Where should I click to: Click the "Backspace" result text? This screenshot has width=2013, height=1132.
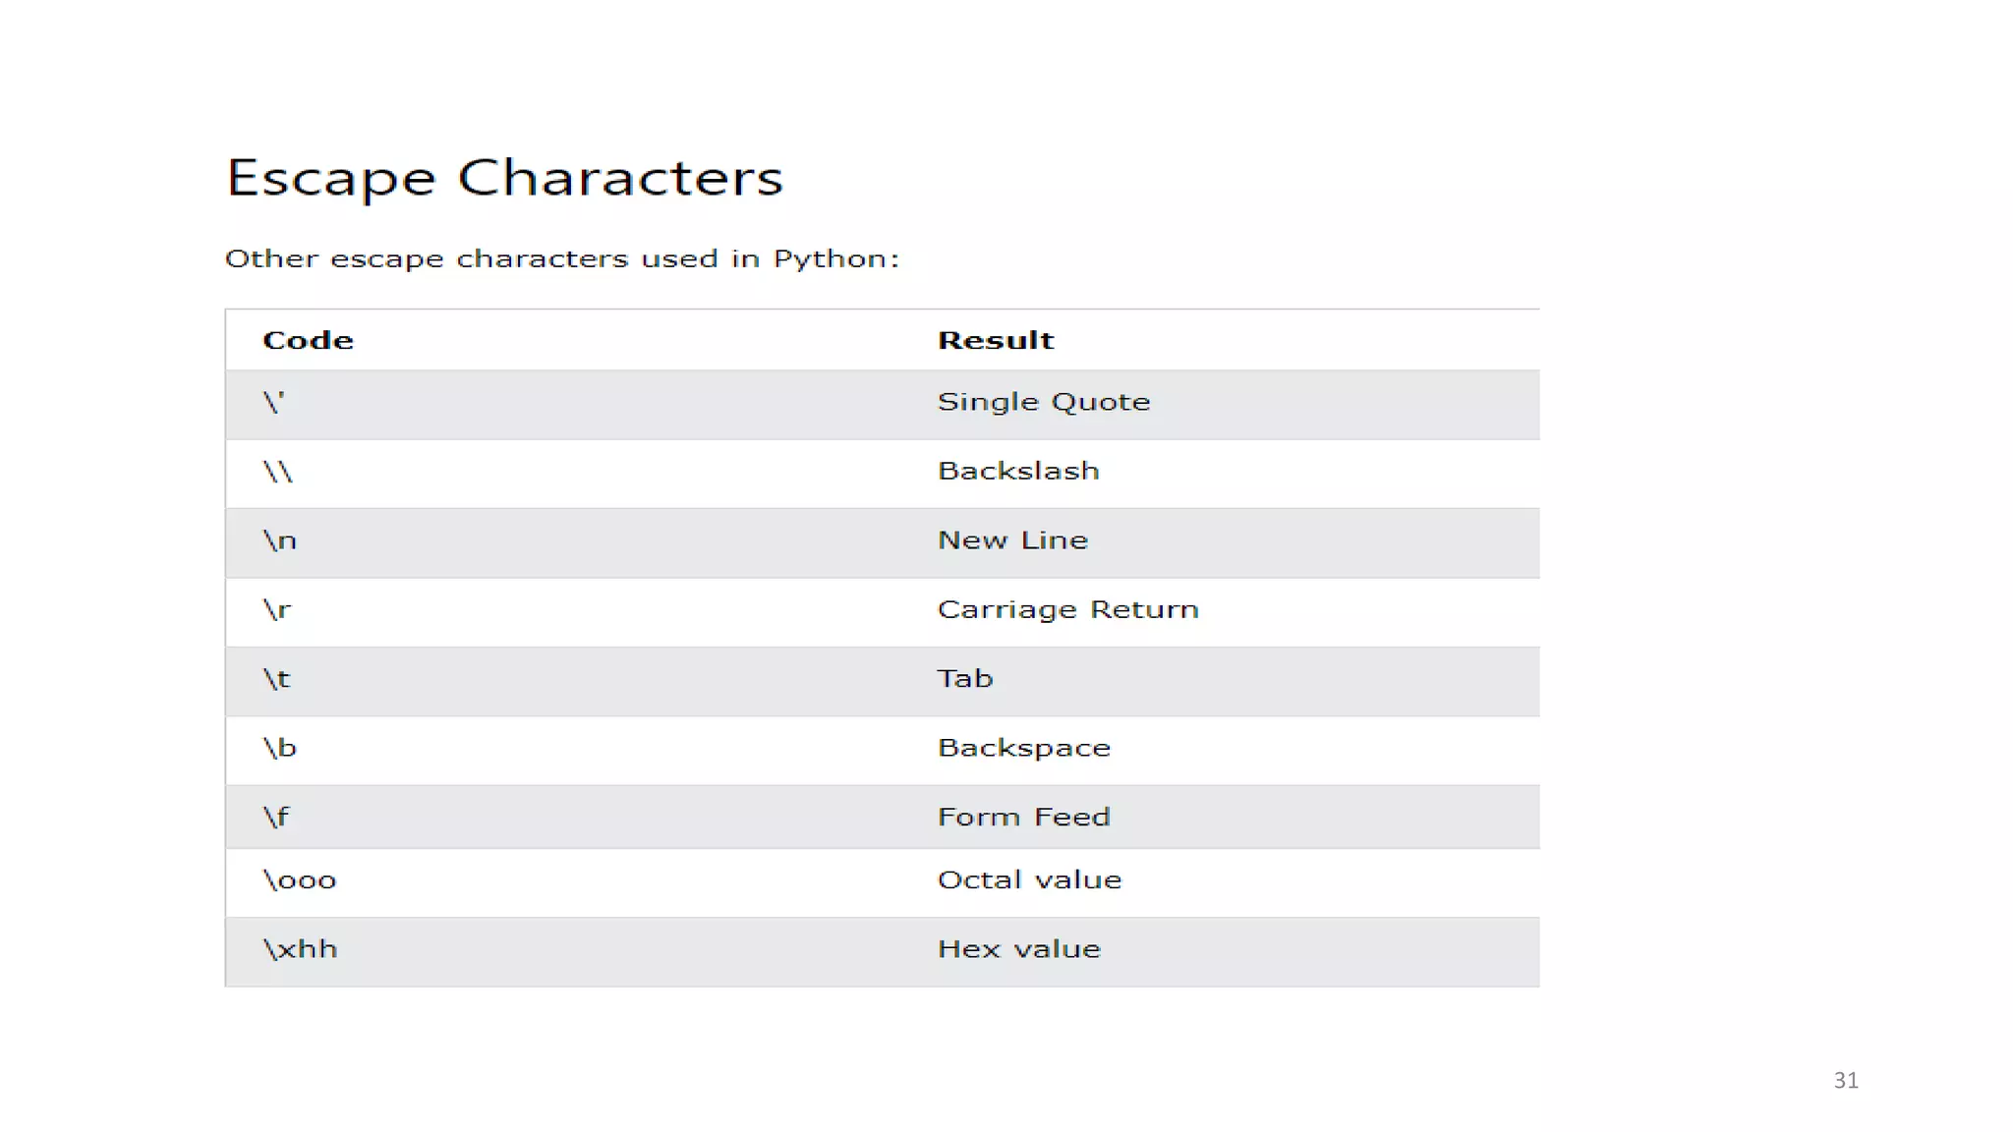[1023, 748]
